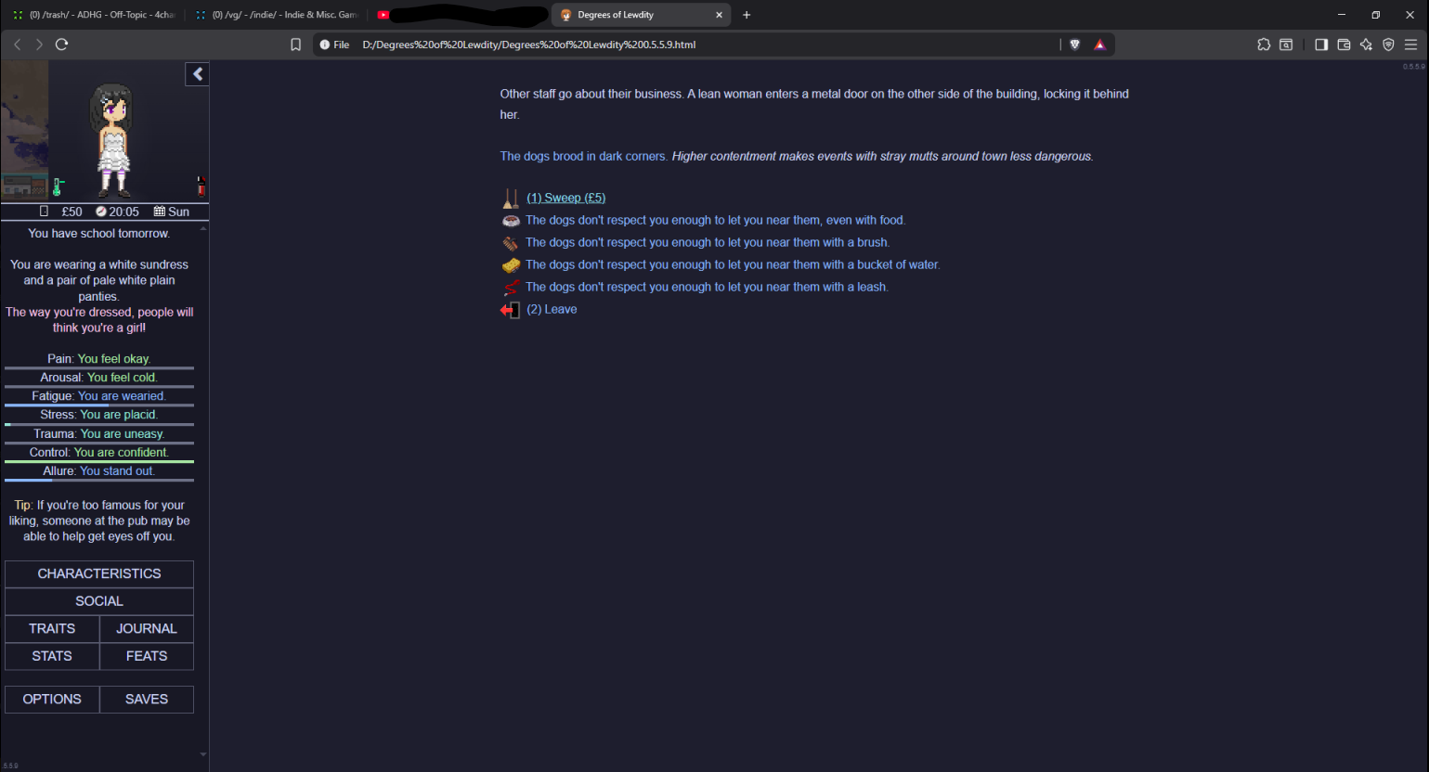1429x772 pixels.
Task: Open the CHARACTERISTICS panel
Action: coord(99,573)
